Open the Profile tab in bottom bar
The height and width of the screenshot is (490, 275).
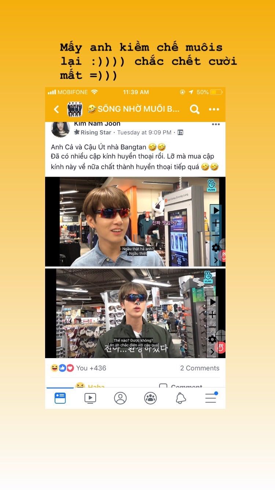click(x=120, y=398)
